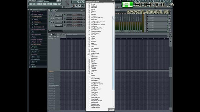Image resolution: width=200 pixels, height=112 pixels.
Task: Click the Play button in transport panel
Action: pos(76,6)
